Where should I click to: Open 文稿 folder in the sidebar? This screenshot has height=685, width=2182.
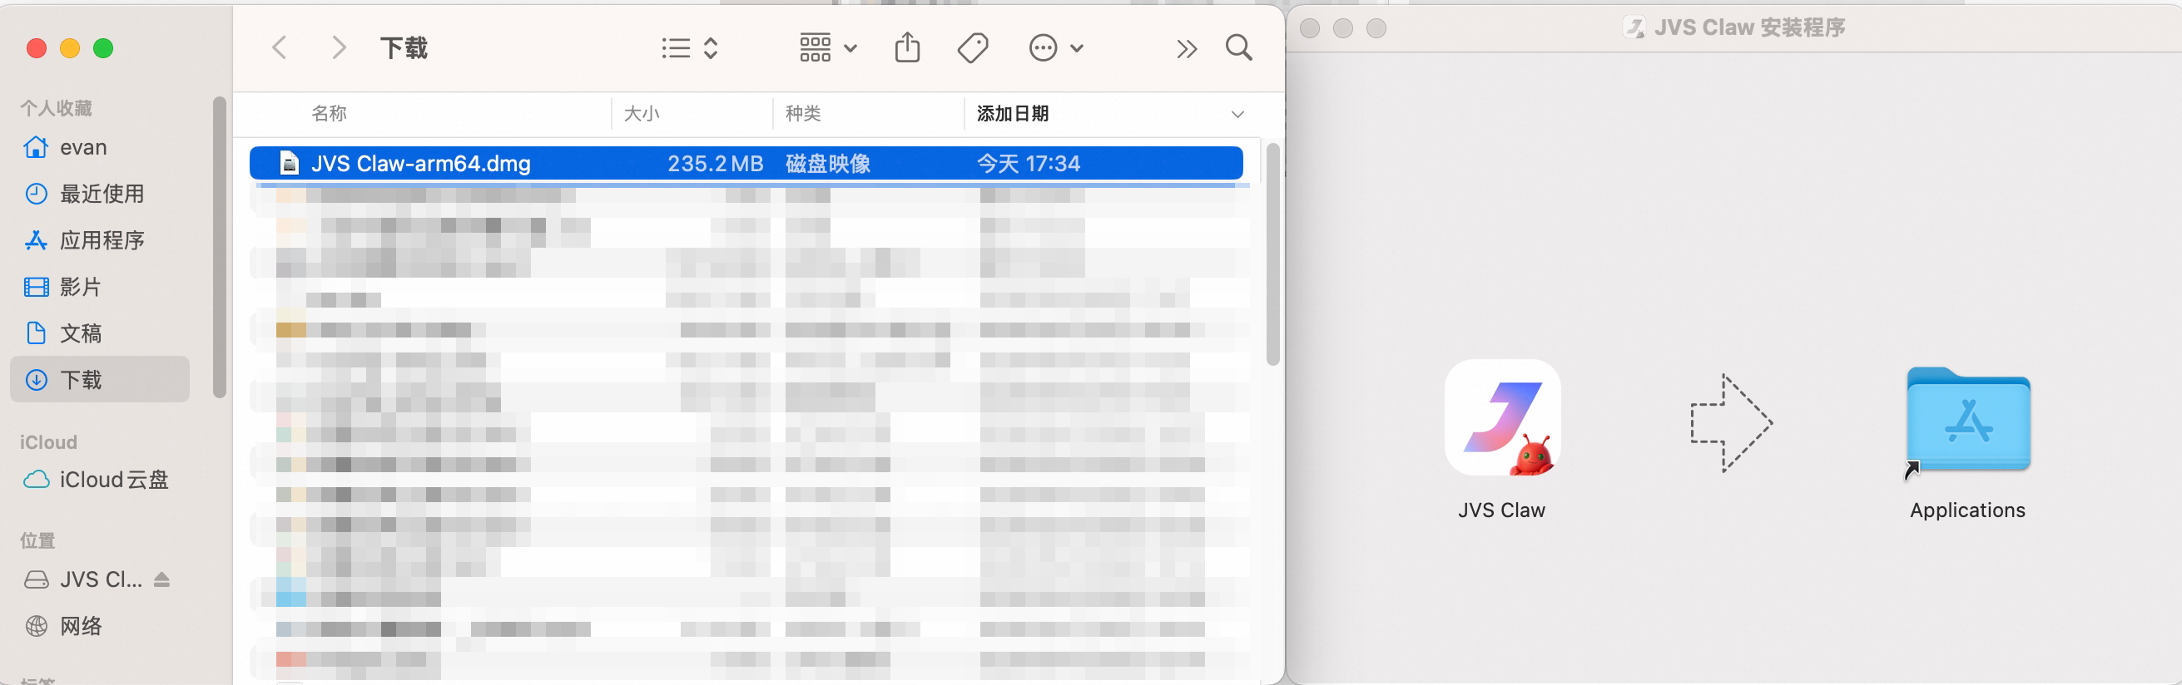(100, 333)
